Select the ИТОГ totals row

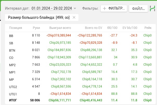coord(80,100)
